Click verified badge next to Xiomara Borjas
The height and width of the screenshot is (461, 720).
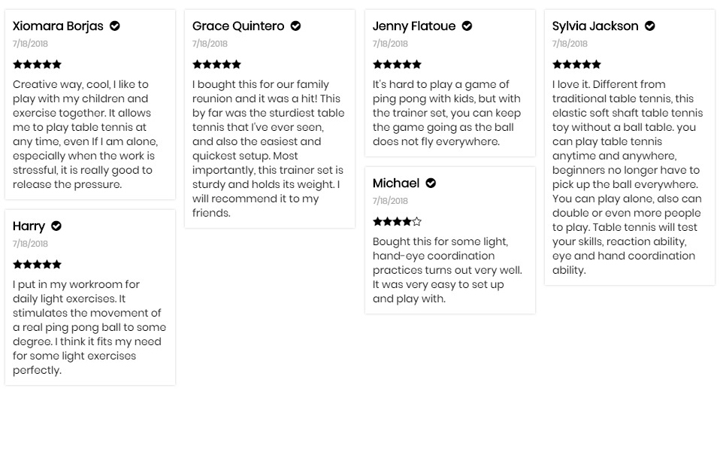[115, 26]
